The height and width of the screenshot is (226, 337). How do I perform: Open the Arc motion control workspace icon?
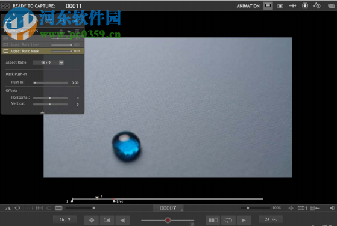pyautogui.click(x=317, y=5)
